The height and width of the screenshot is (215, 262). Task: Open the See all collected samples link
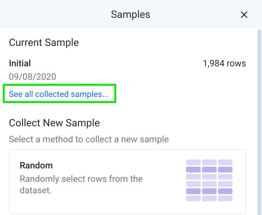59,94
